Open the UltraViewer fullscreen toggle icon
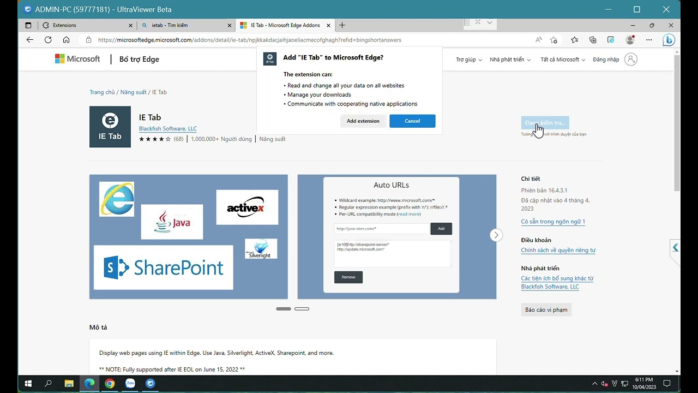Screen dimensions: 698x393 [x=478, y=22]
